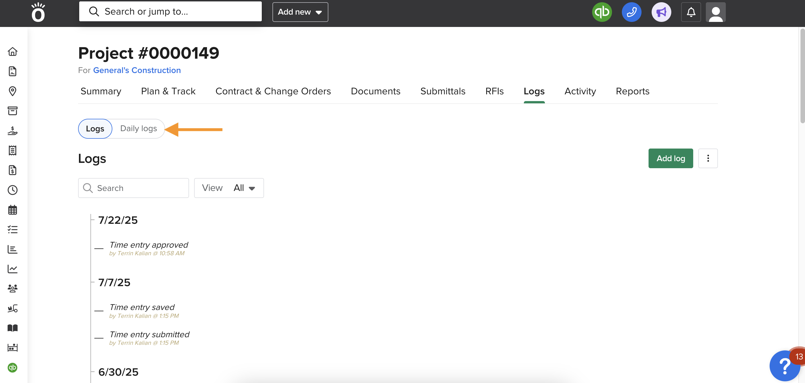This screenshot has width=805, height=383.
Task: Open the home icon in sidebar
Action: click(13, 52)
